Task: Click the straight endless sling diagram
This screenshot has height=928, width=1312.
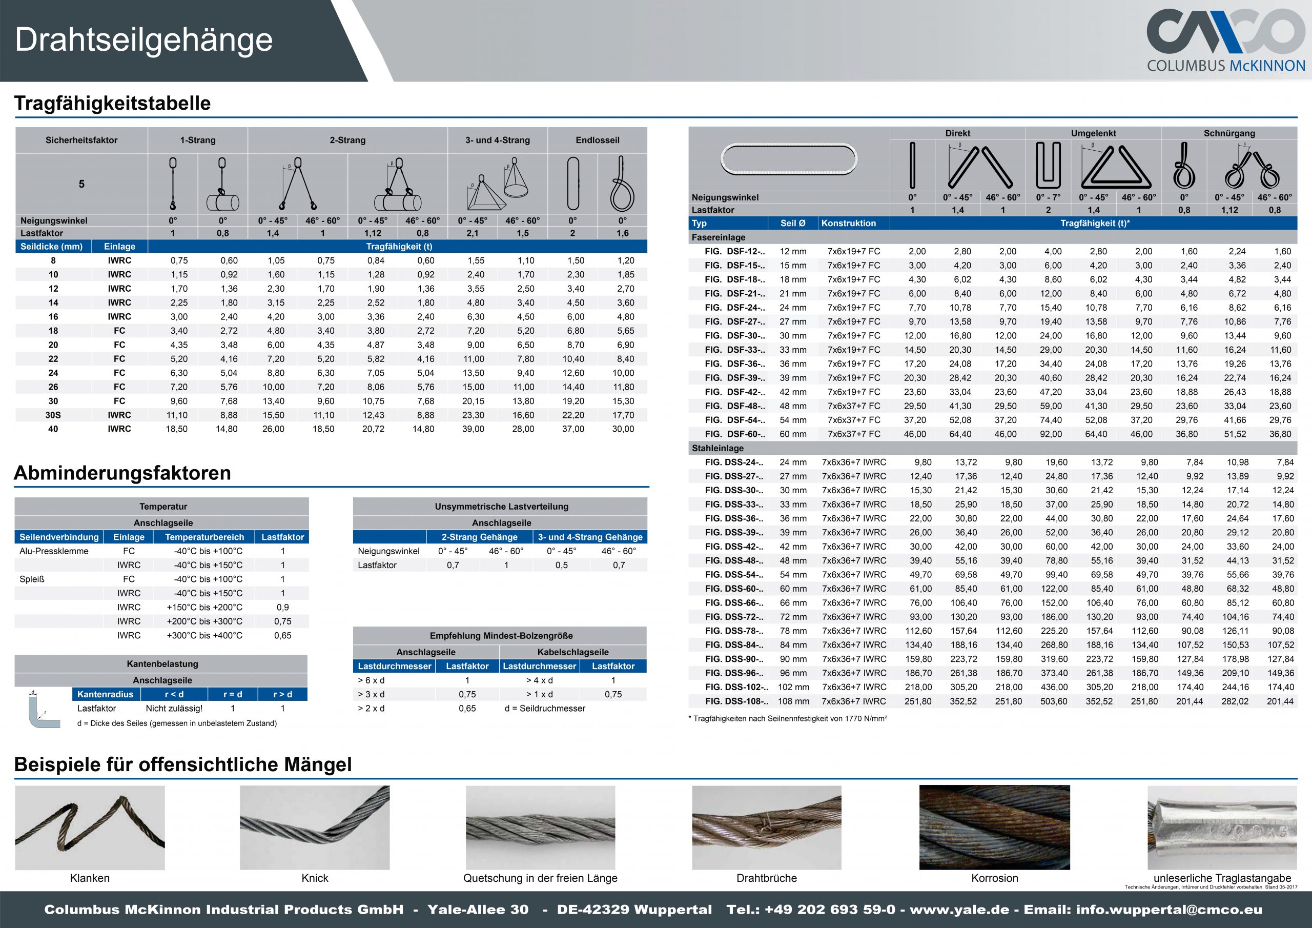Action: [573, 184]
